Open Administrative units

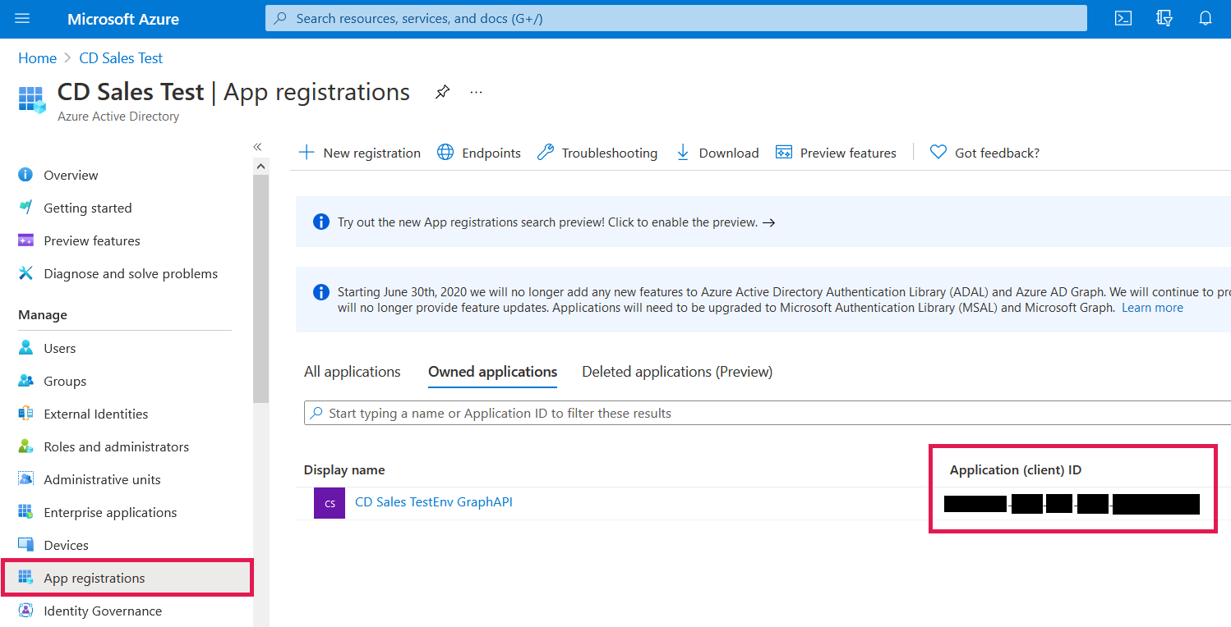click(x=103, y=479)
